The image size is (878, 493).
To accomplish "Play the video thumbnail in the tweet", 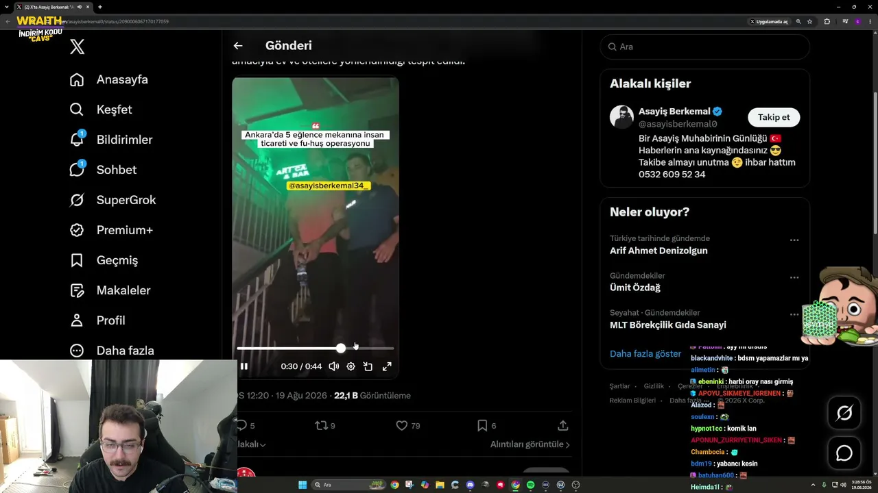I will click(x=316, y=227).
